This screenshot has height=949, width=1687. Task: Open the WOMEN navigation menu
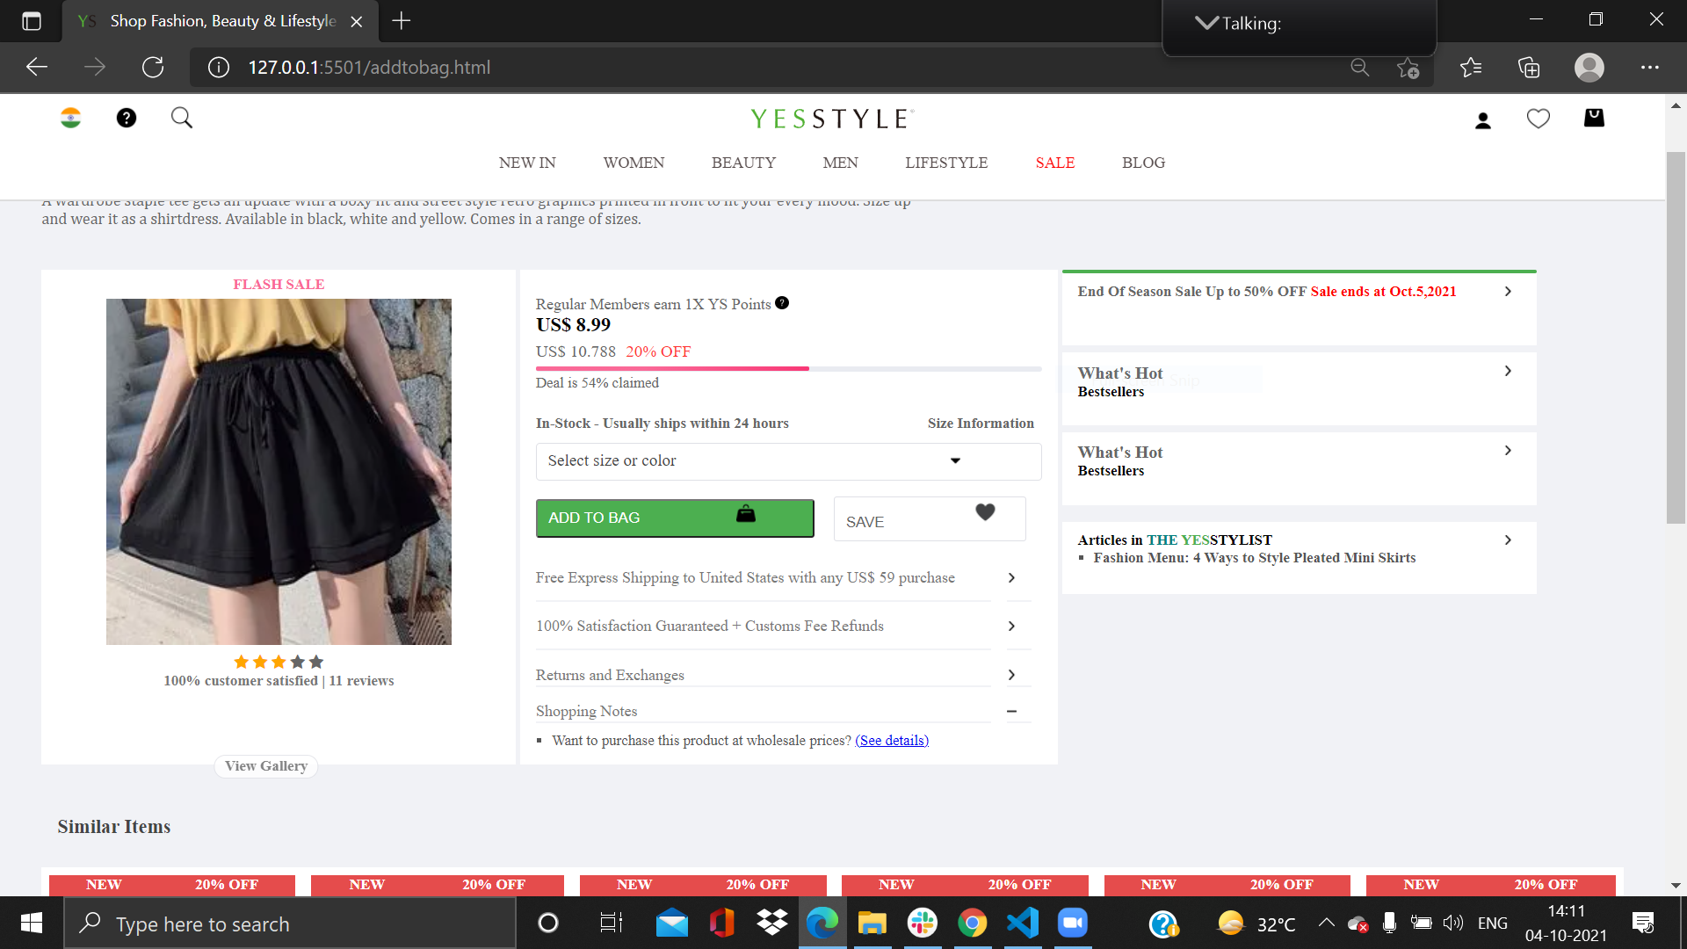tap(634, 163)
